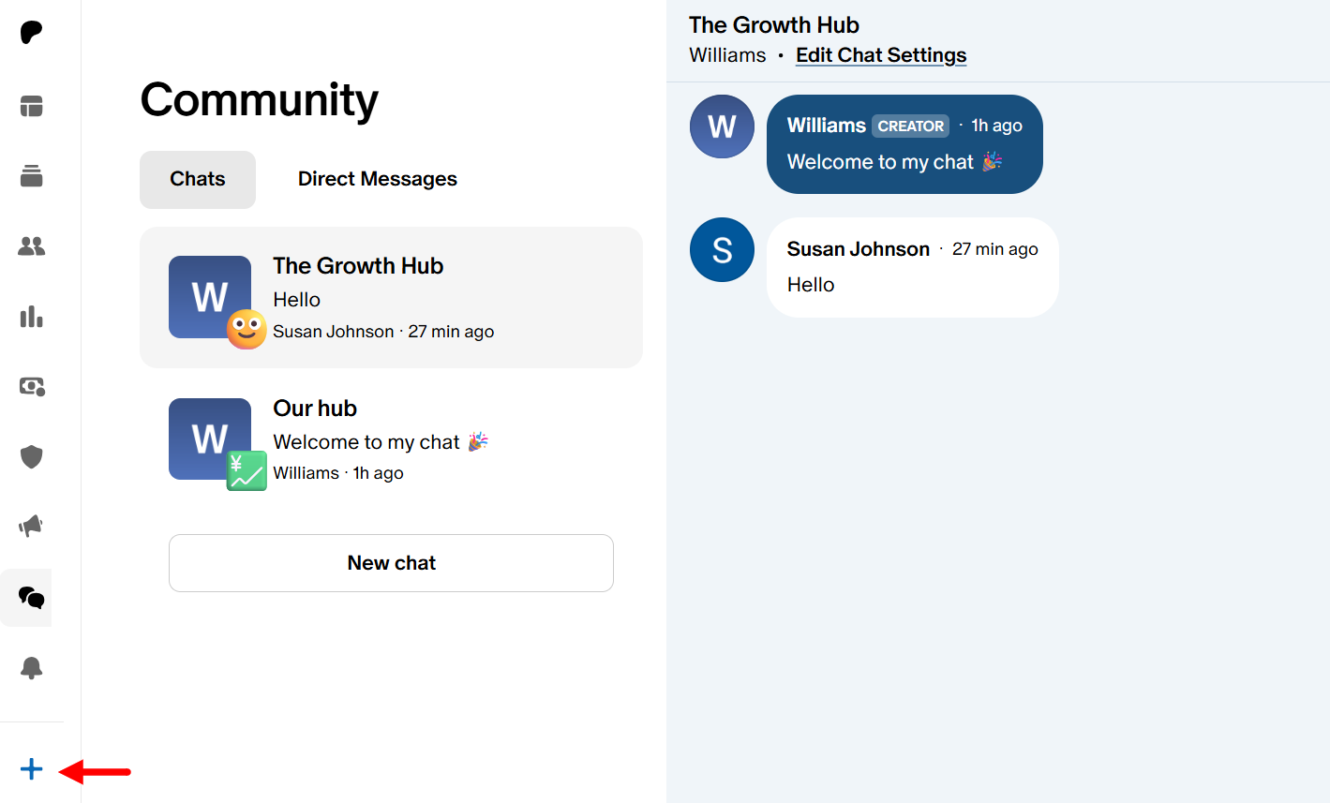Open the bar chart insights icon

[31, 317]
